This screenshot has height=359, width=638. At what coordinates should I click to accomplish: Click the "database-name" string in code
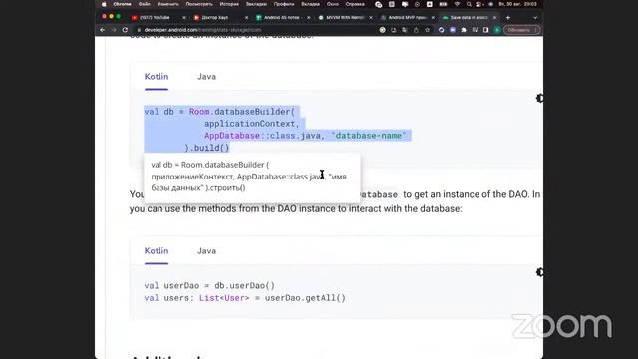[369, 136]
